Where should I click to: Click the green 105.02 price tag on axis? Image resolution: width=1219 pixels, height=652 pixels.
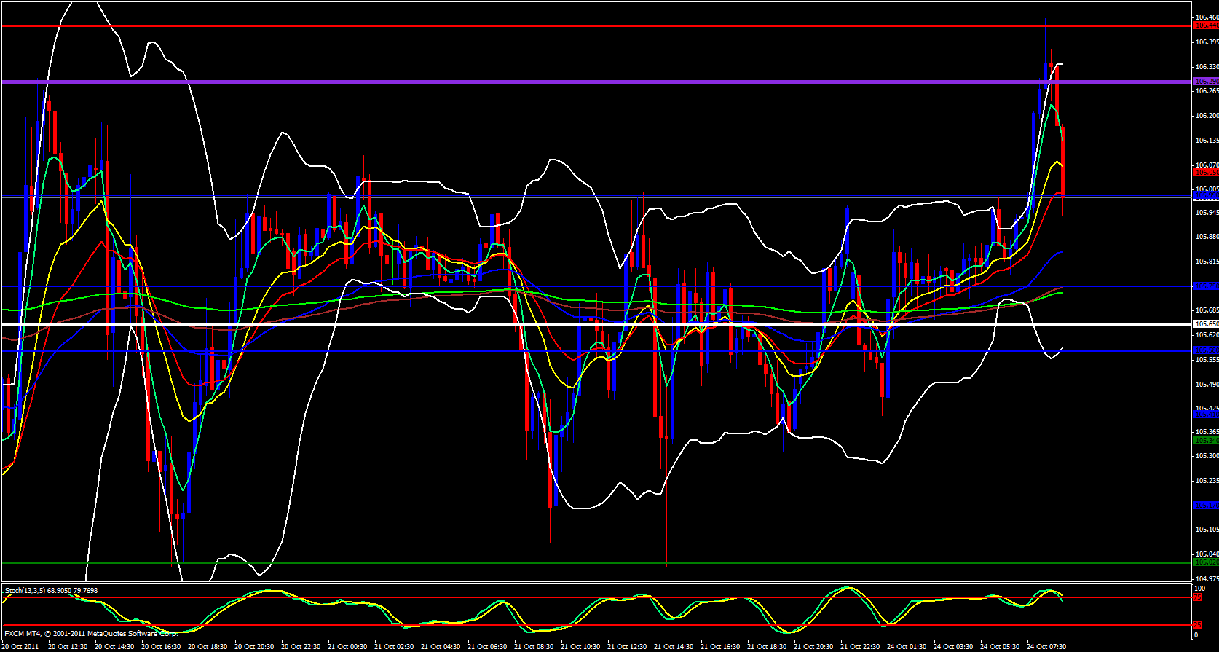(x=1205, y=562)
